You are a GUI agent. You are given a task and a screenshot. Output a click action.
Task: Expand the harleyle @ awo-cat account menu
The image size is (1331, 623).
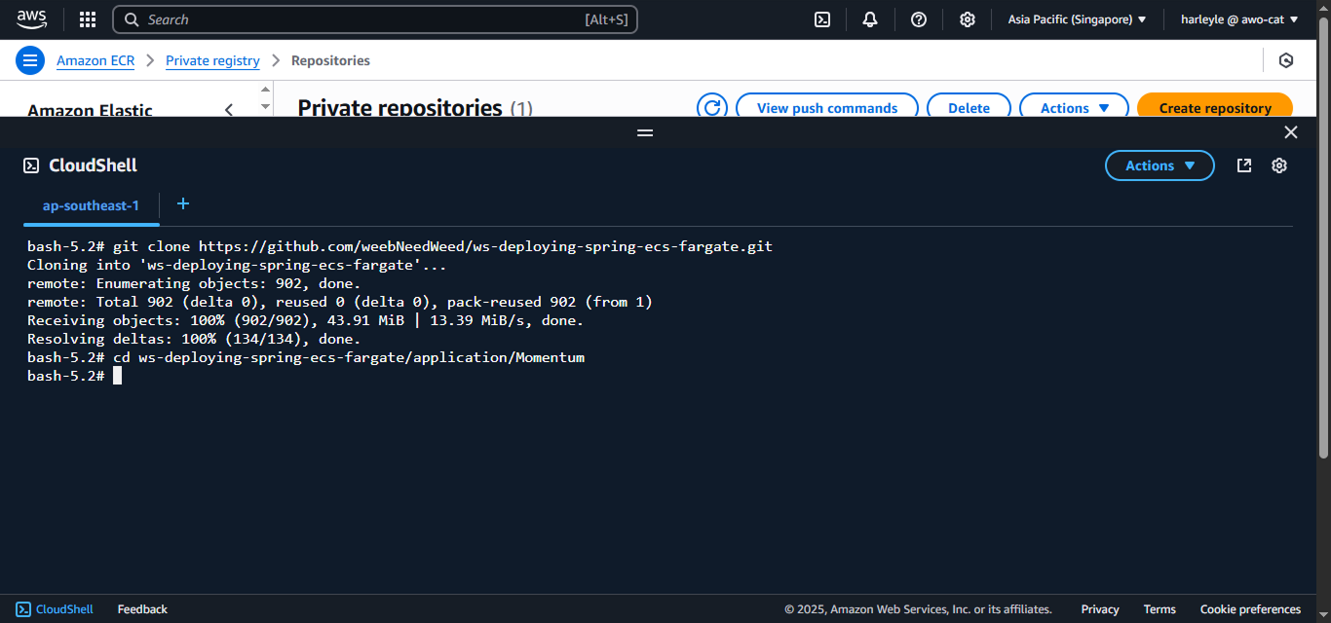[1239, 19]
